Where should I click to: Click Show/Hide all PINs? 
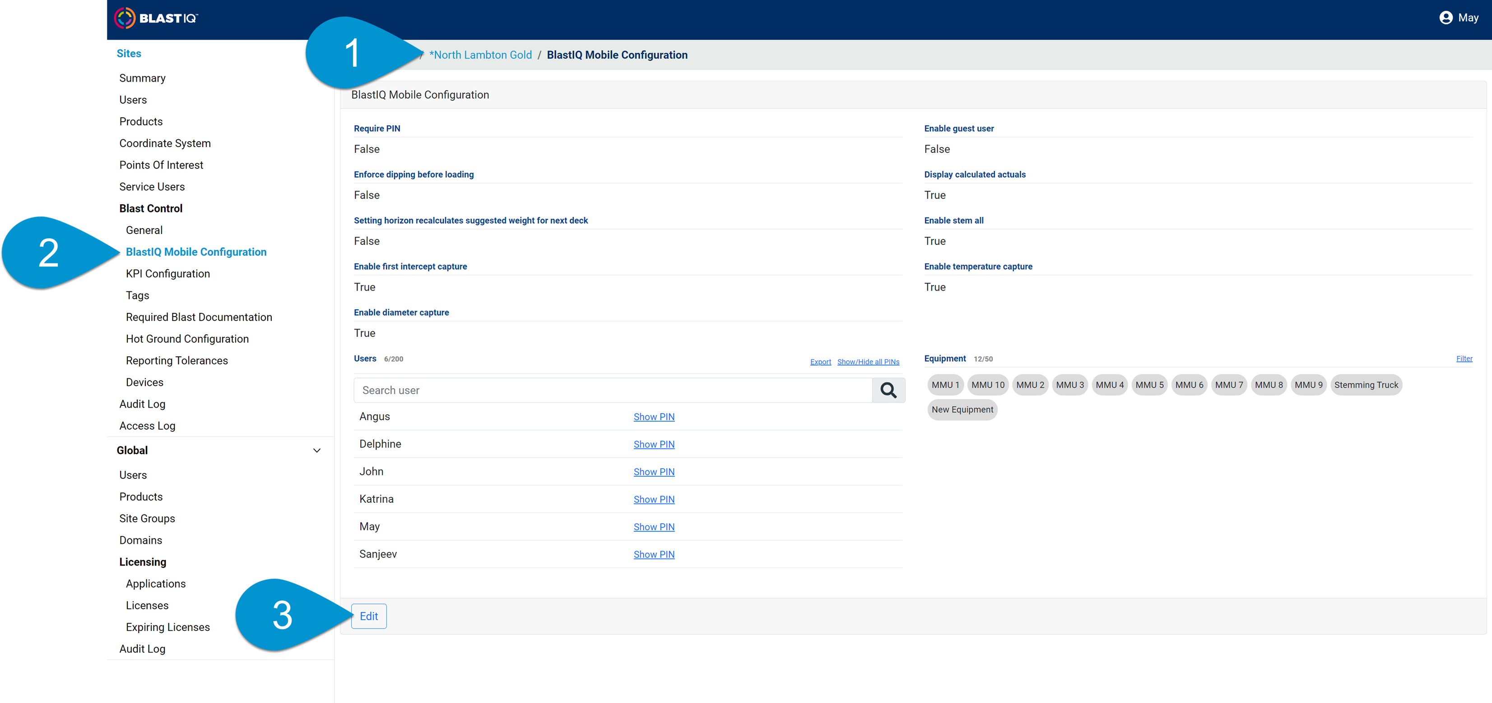(868, 362)
